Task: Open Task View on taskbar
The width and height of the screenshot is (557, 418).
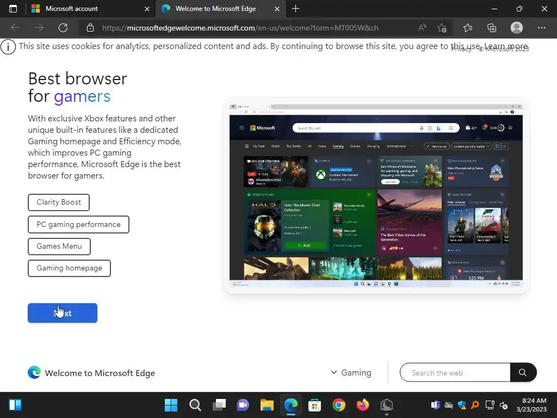Action: [x=219, y=405]
